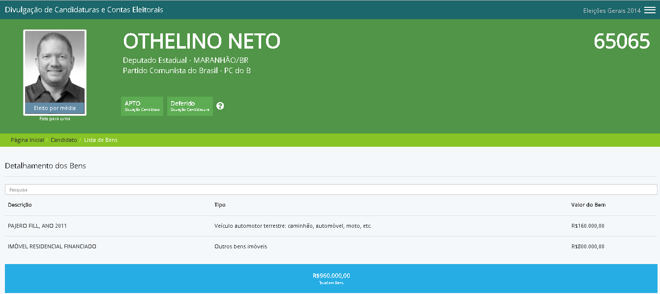Click the Divulgação de Candidaturas site title
This screenshot has height=294, width=660.
tap(84, 10)
